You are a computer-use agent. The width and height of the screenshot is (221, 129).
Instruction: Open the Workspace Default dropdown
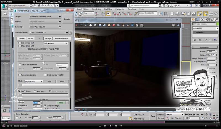click(x=19, y=6)
